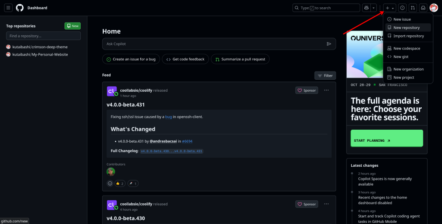The image size is (442, 224).
Task: Follow the bug link in release notes
Action: coord(169,117)
